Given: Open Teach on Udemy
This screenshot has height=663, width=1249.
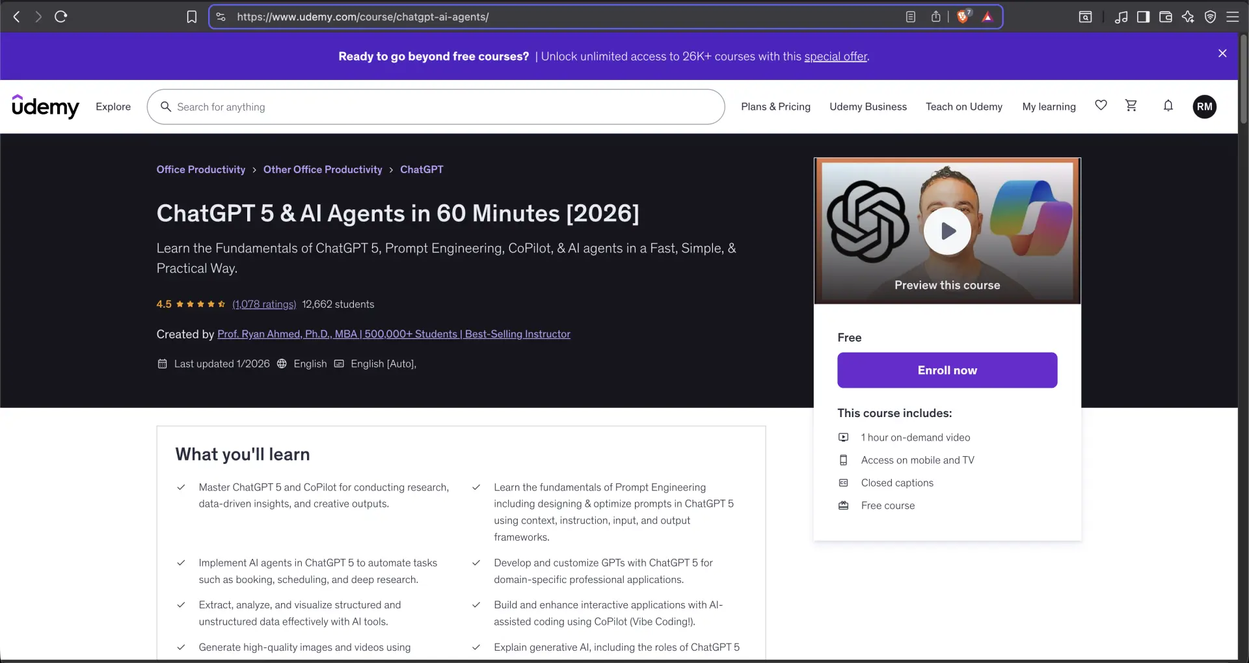Looking at the screenshot, I should 964,107.
